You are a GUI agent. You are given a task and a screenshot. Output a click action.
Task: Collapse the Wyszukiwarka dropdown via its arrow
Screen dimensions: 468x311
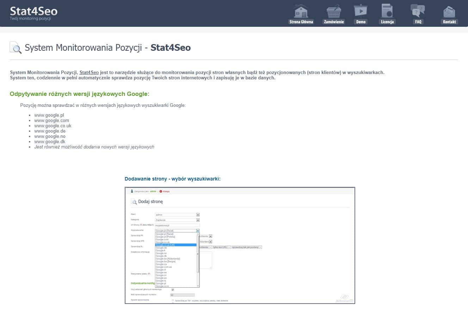pos(198,231)
